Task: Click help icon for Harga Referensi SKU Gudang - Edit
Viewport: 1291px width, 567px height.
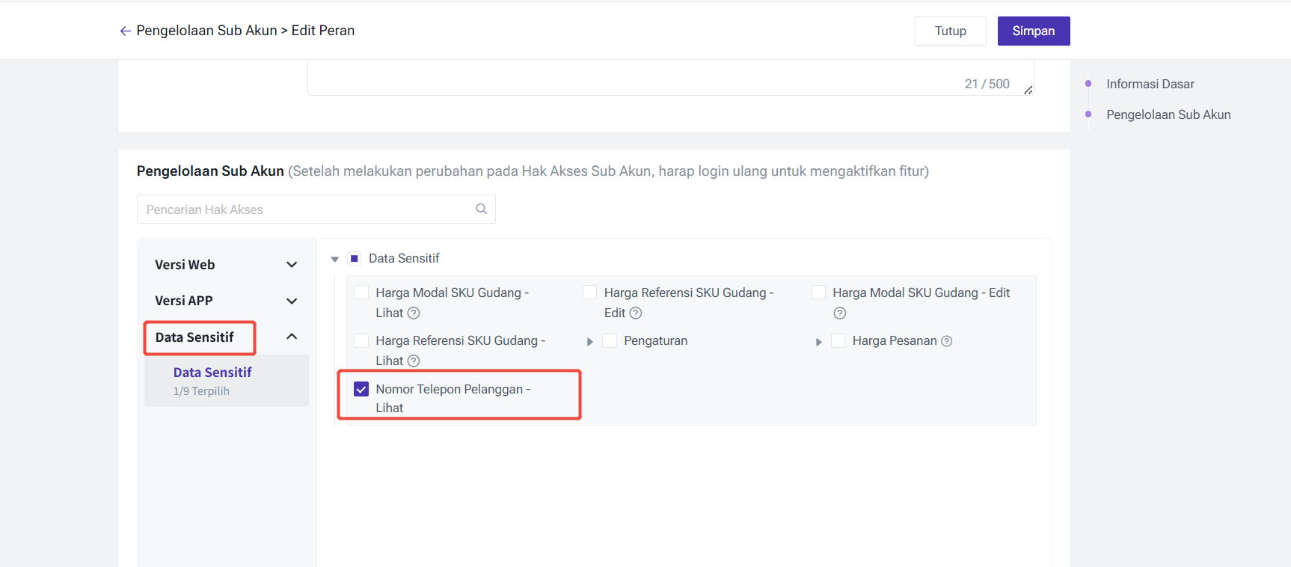Action: 636,313
